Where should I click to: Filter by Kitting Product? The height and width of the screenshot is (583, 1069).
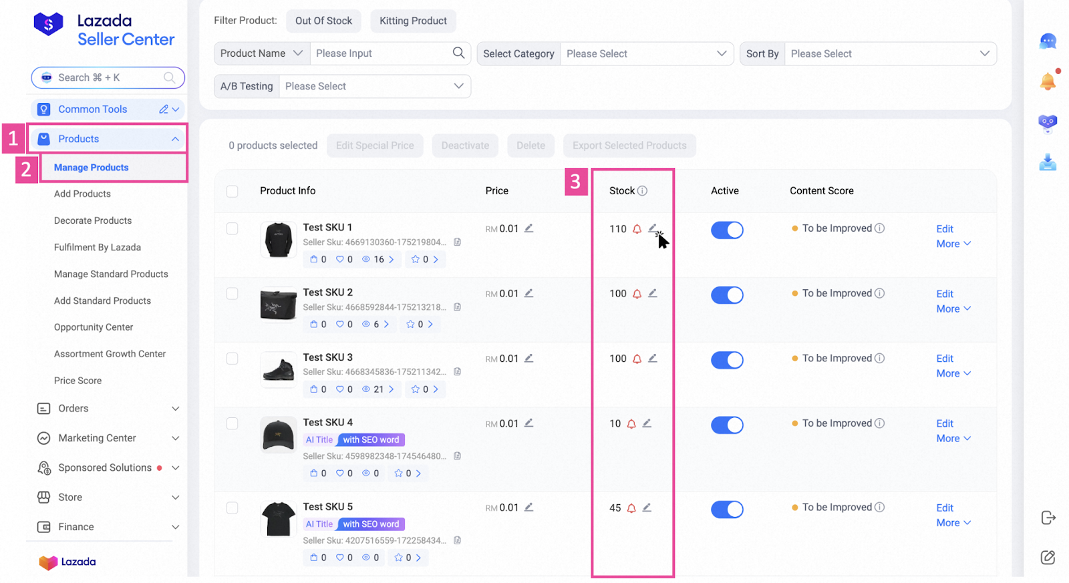[x=413, y=21]
